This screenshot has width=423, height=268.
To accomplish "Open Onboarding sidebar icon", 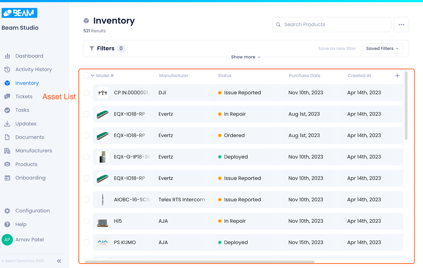I will click(x=7, y=178).
